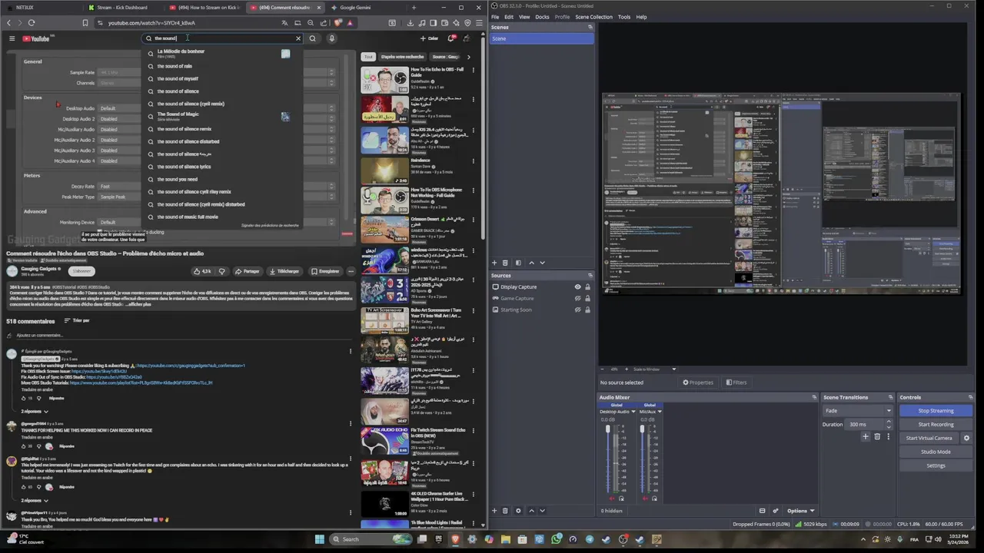This screenshot has height=553, width=984.
Task: Unmute Desktop Audio speaker icon
Action: click(612, 498)
